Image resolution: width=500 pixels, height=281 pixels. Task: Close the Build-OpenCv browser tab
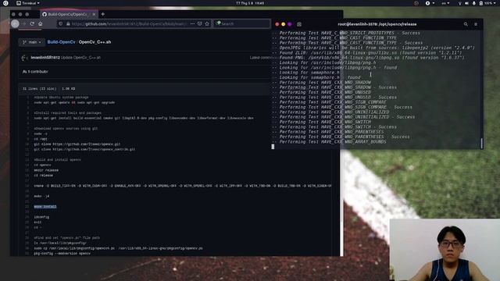(x=94, y=14)
